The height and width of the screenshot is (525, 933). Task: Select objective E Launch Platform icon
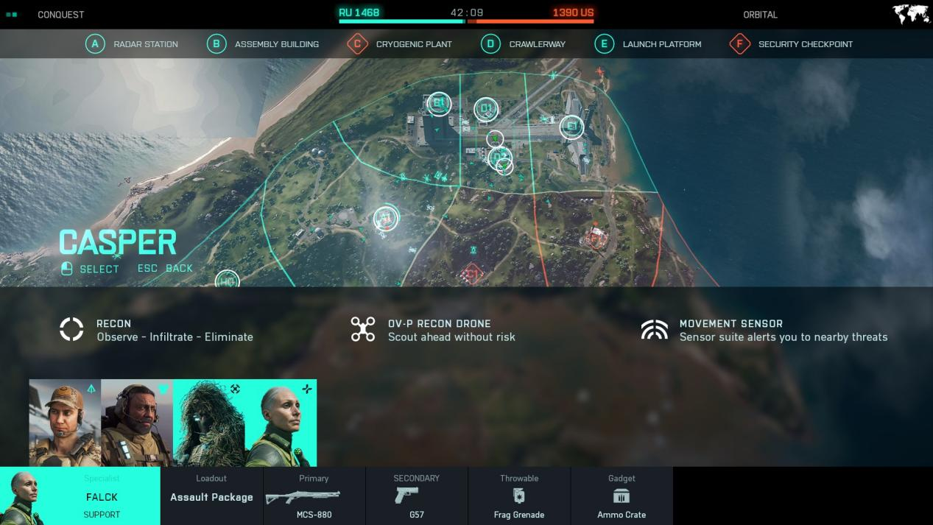point(604,44)
